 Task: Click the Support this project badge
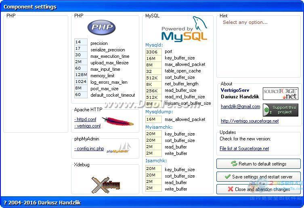tap(280, 110)
